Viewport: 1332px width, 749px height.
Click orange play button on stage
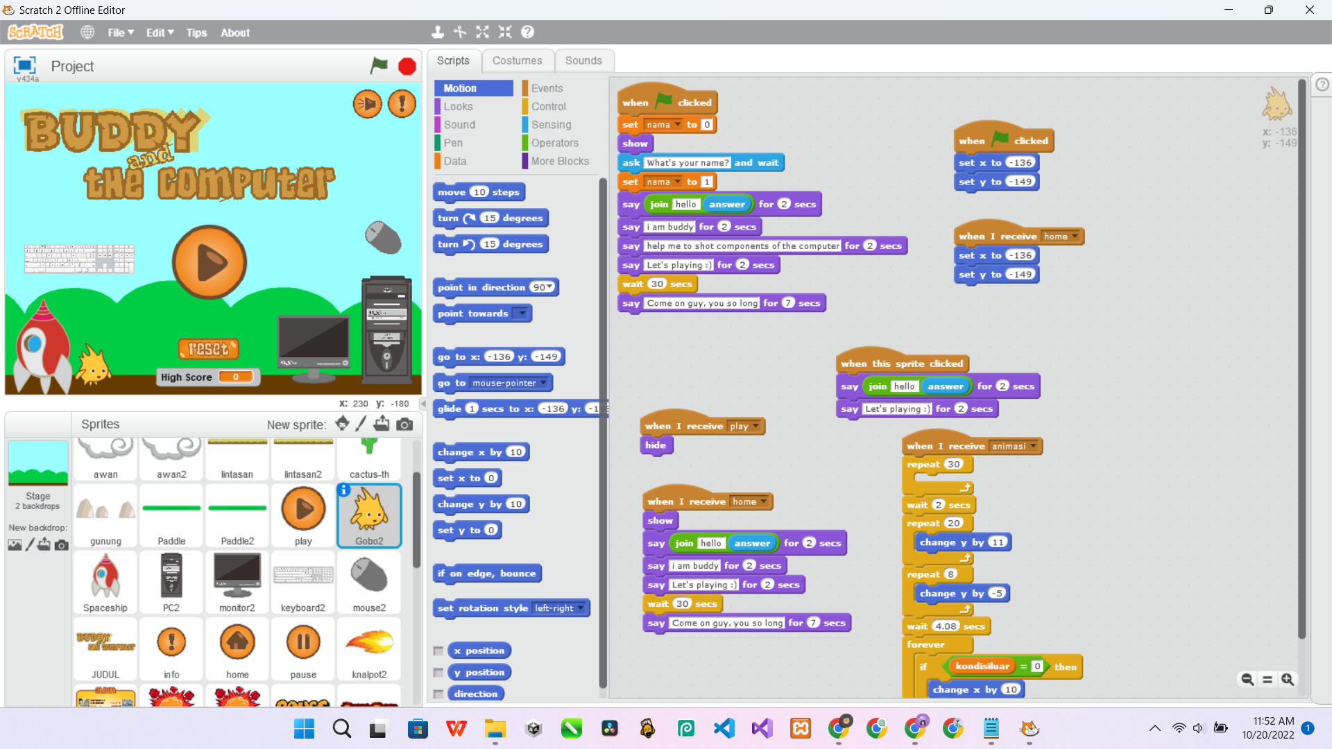coord(210,262)
